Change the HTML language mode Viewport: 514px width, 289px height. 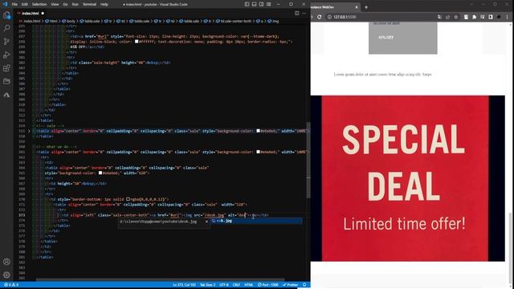249,285
